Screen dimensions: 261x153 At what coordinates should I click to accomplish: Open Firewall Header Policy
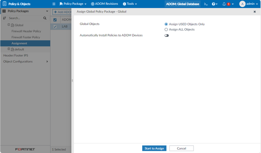click(x=26, y=31)
